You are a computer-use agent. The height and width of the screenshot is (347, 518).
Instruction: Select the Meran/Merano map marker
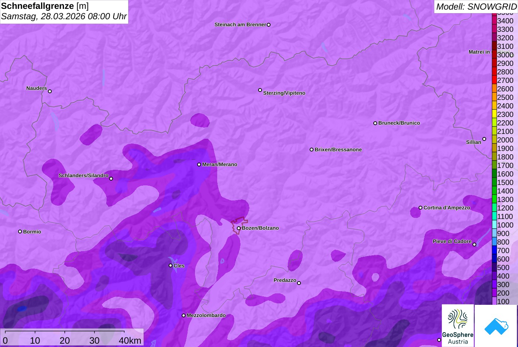(199, 164)
